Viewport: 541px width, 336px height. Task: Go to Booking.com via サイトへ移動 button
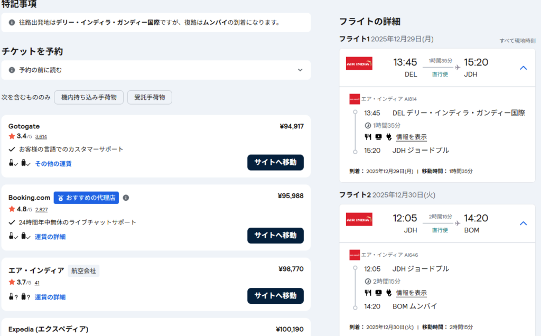[x=275, y=235]
